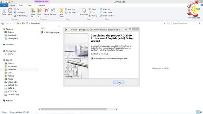Go up one level with Up arrow
Screen dimensions: 203x114
point(14,23)
